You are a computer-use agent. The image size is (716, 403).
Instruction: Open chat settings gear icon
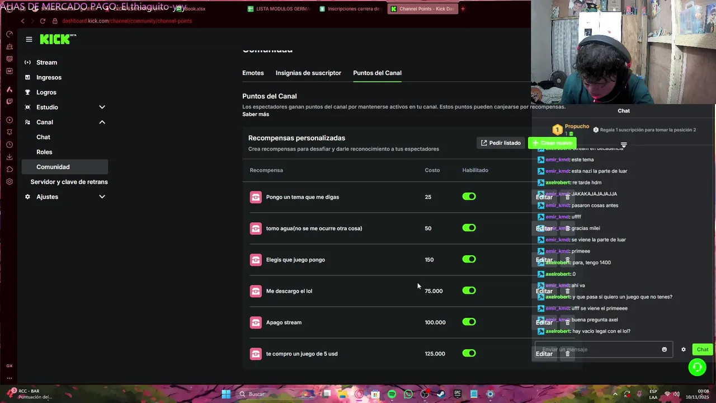pyautogui.click(x=683, y=349)
